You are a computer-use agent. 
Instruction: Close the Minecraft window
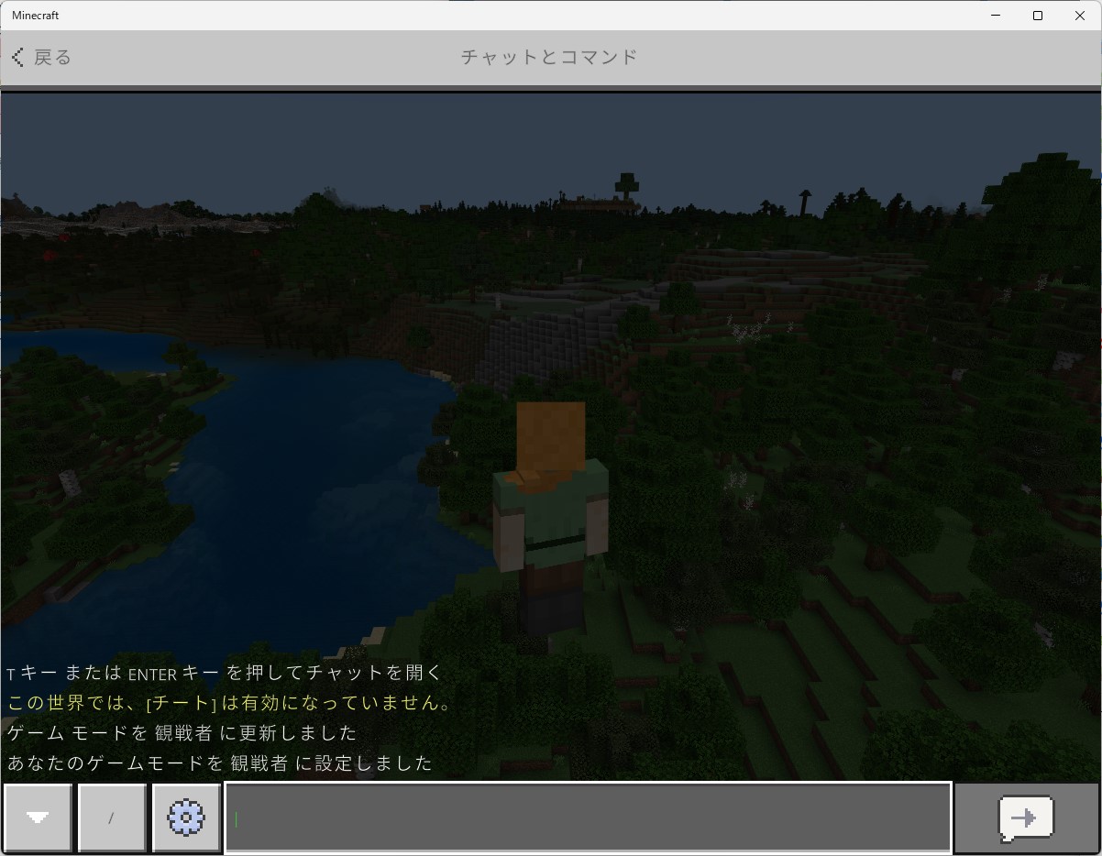click(x=1080, y=16)
